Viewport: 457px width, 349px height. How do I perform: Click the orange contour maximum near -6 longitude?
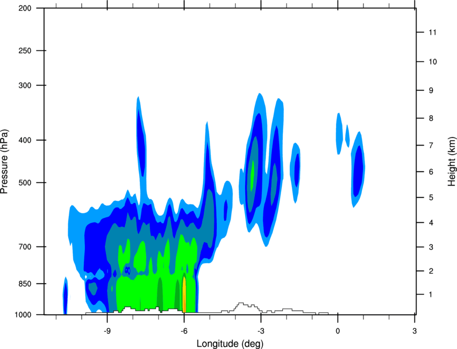click(184, 295)
